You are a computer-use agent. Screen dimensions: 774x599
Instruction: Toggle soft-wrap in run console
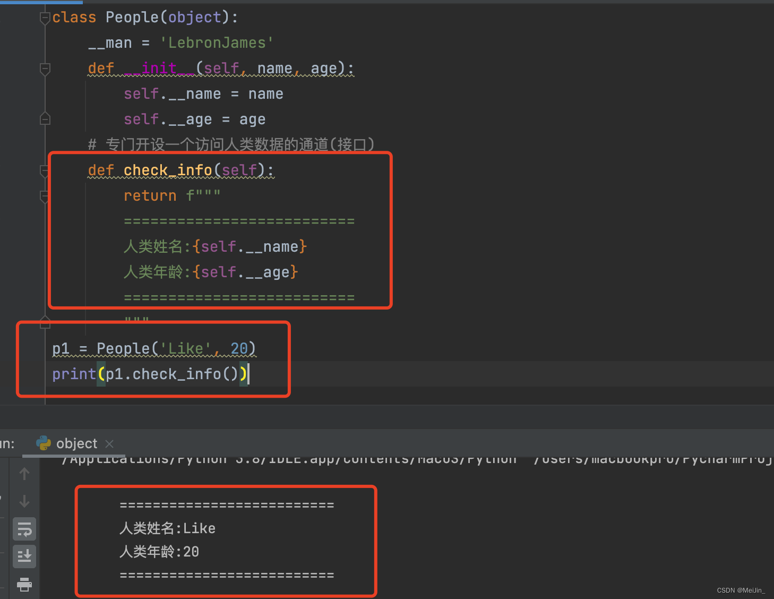[24, 529]
